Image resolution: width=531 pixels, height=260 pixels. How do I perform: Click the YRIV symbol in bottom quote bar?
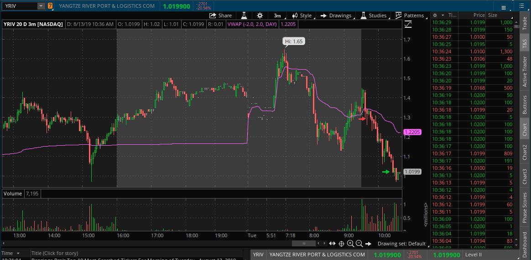(258, 255)
